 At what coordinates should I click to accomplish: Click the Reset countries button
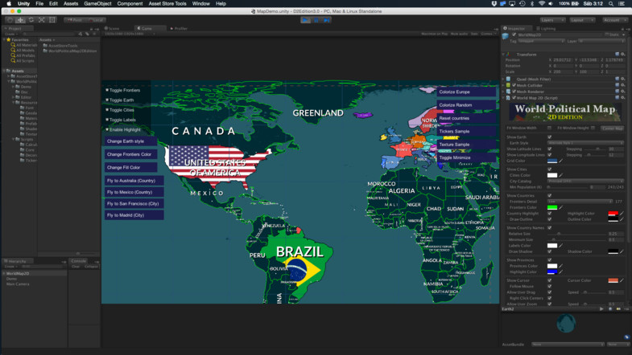tap(466, 118)
